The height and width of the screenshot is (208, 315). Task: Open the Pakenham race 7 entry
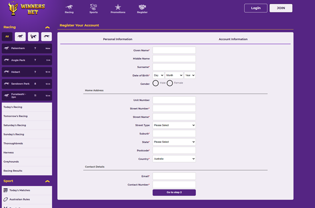pos(27,48)
